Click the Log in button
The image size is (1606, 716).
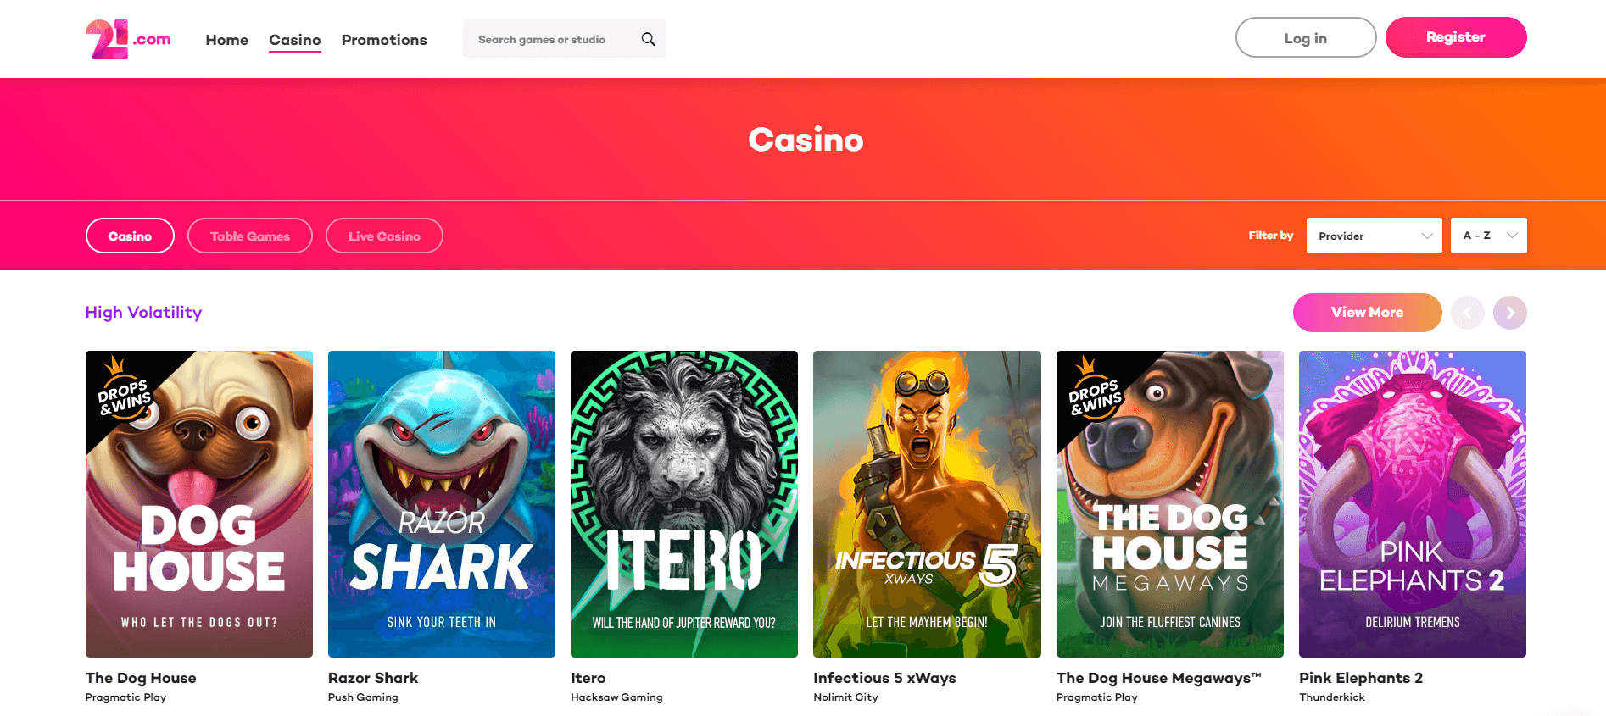pos(1306,37)
